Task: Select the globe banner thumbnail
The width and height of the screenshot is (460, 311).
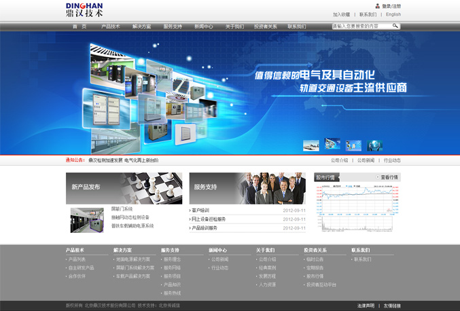Action: [x=374, y=146]
